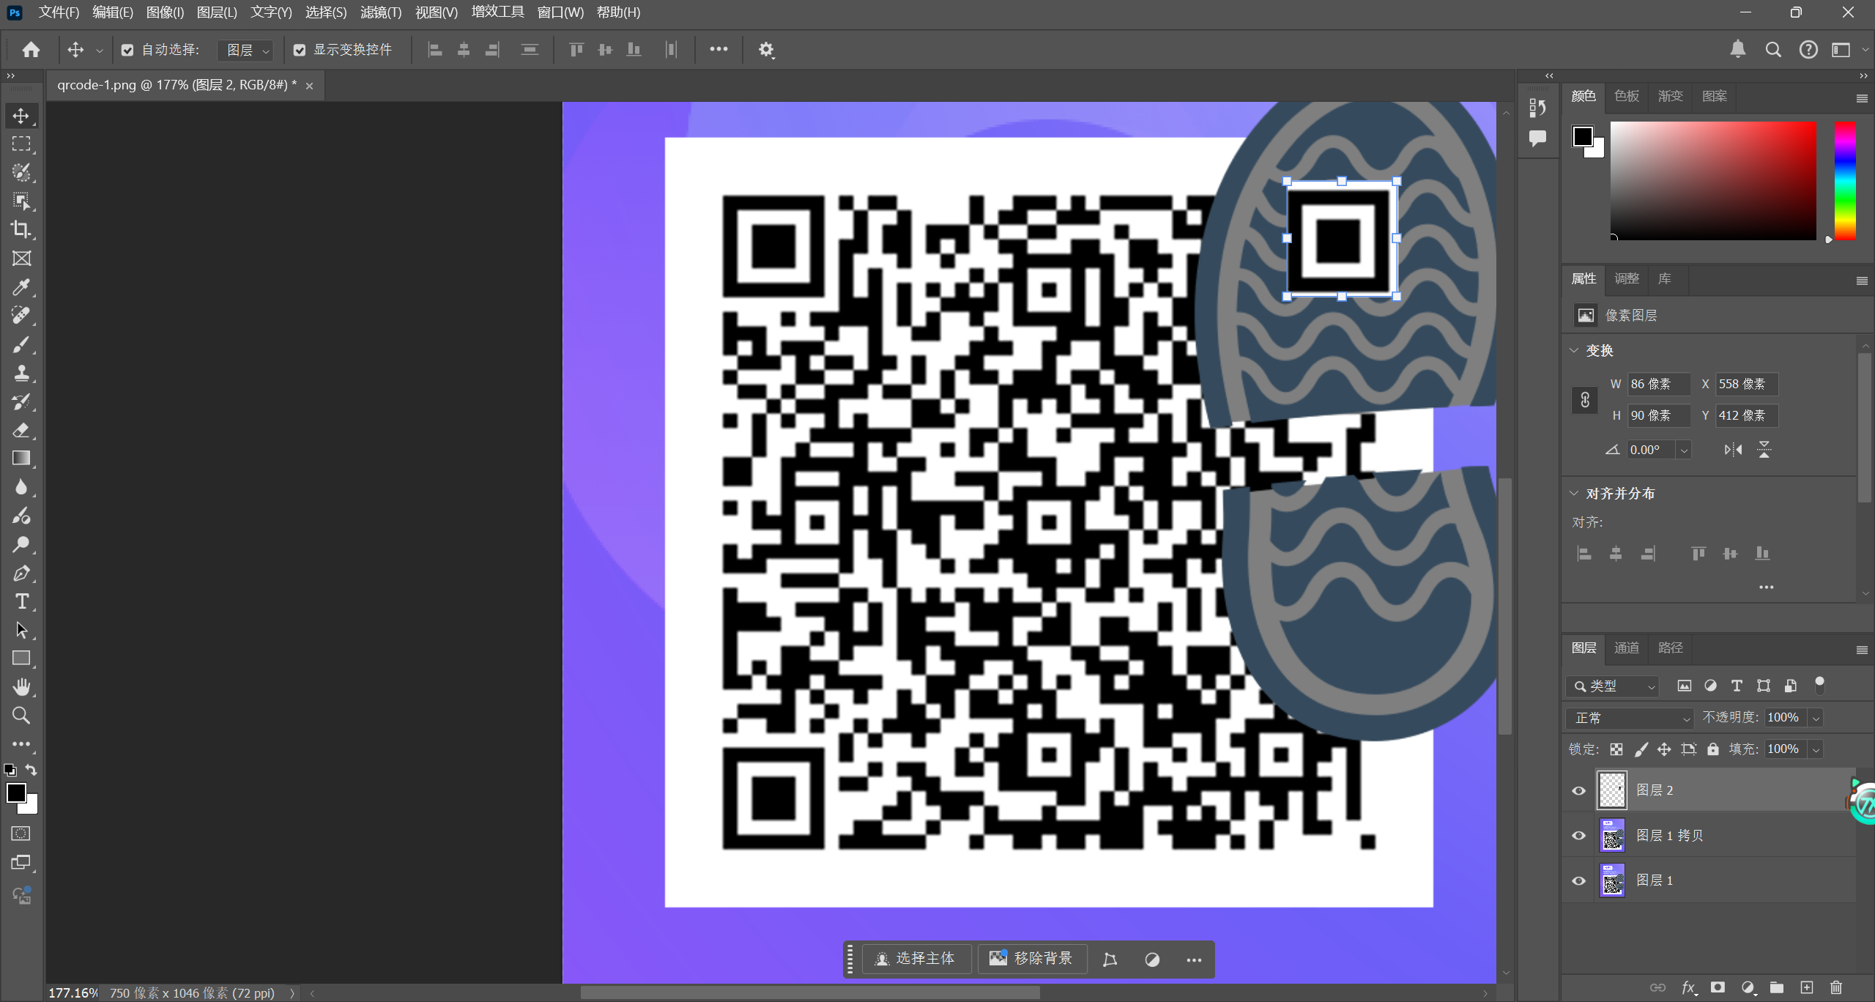Select the Horizontal Type tool

click(x=21, y=601)
